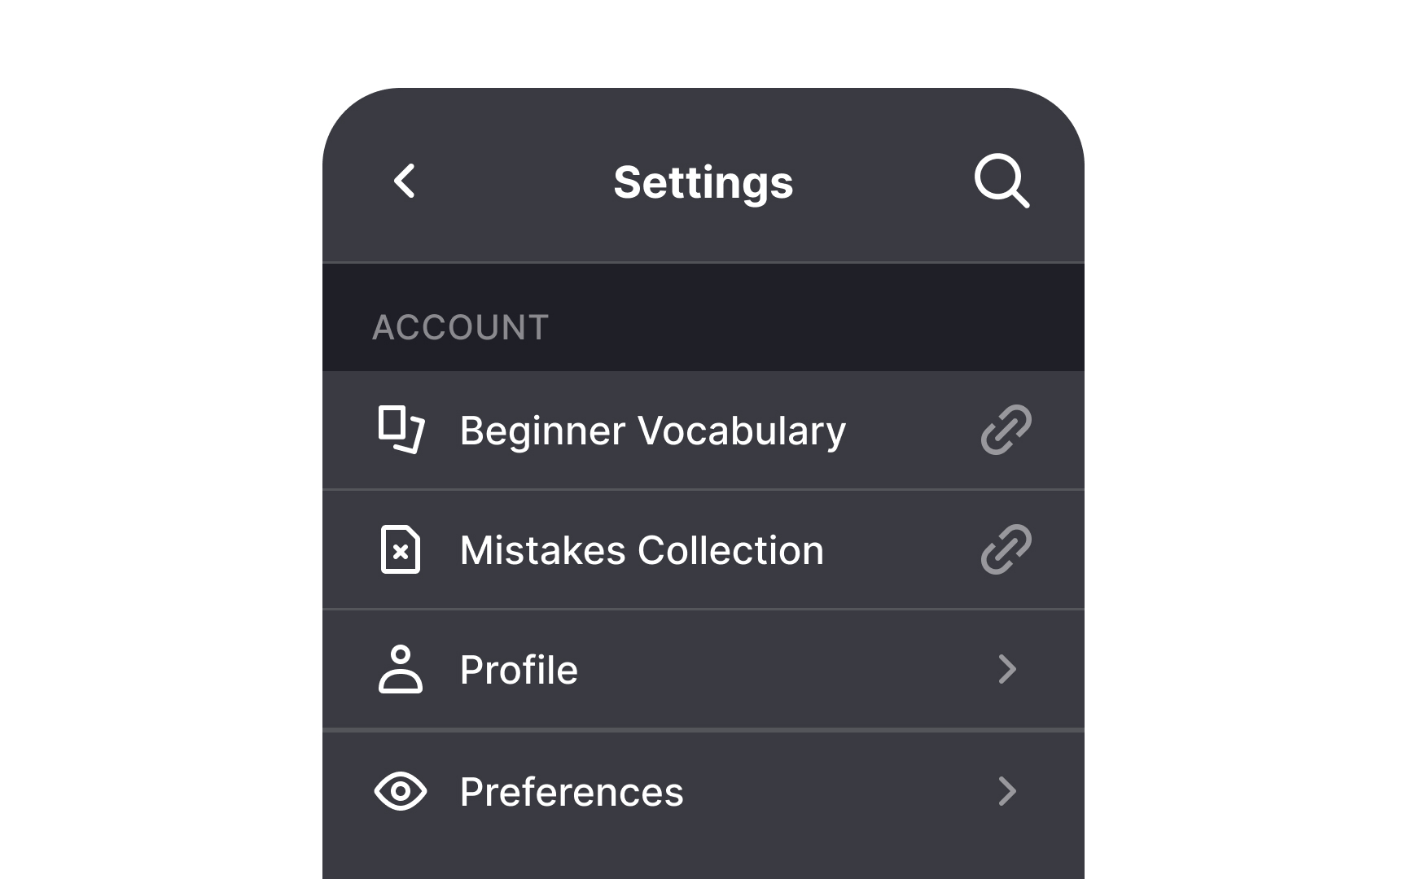The image size is (1407, 879).
Task: Tap the back arrow in the header
Action: coord(405,181)
